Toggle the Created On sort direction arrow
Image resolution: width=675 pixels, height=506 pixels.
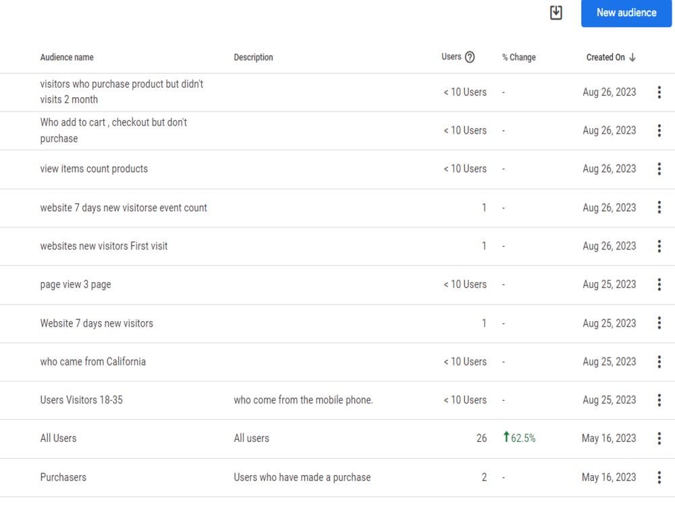click(x=632, y=57)
